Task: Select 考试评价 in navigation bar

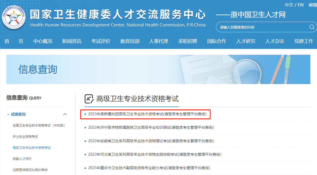Action: [101, 41]
